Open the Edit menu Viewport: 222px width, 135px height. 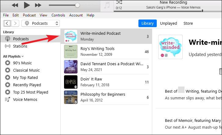point(16,15)
